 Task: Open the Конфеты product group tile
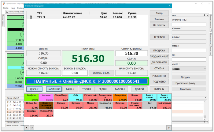pyautogui.click(x=31, y=97)
